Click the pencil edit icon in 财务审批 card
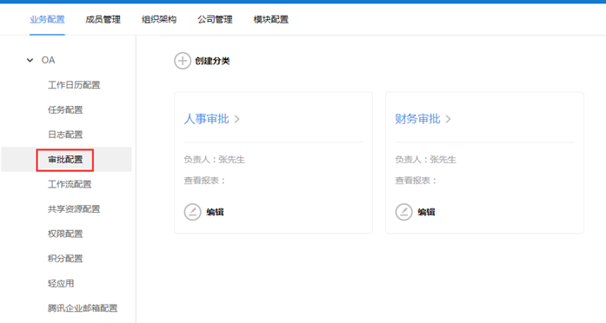The width and height of the screenshot is (606, 323). (404, 212)
